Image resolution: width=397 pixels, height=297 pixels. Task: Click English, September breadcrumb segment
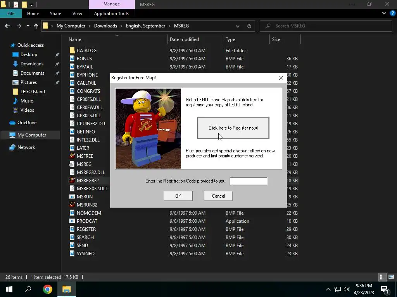[146, 26]
